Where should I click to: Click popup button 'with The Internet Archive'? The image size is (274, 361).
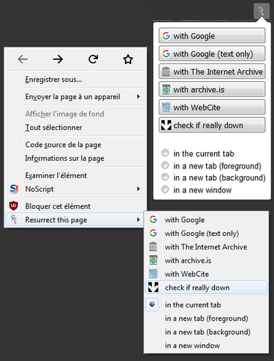212,72
